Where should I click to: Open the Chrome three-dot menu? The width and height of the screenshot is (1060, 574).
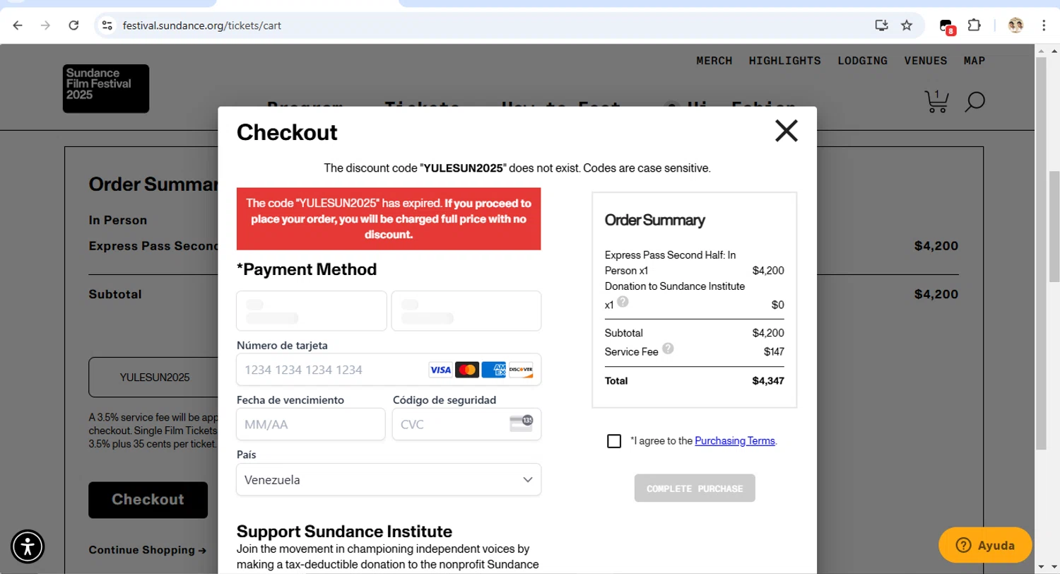pos(1044,25)
